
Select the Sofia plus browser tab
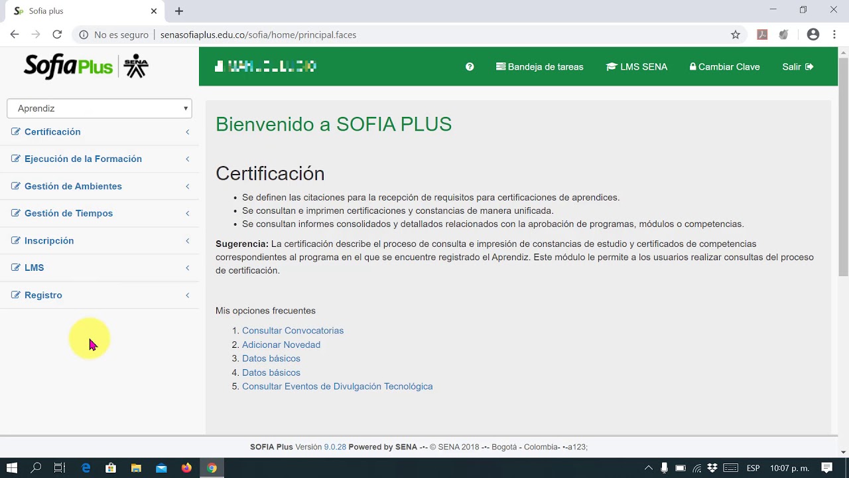click(85, 11)
